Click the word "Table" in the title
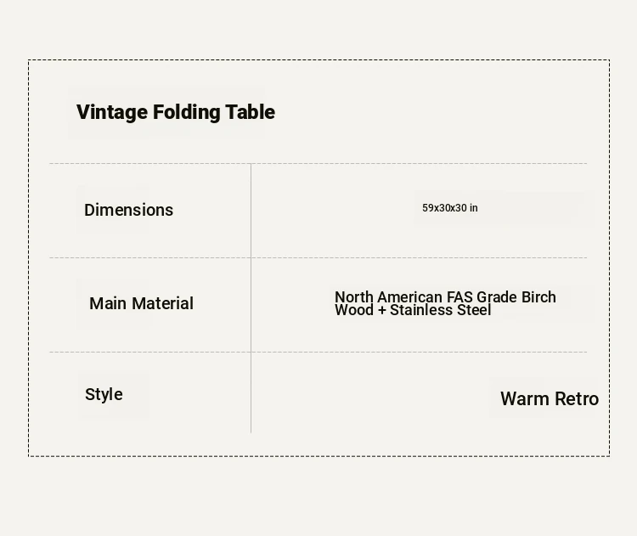 (250, 112)
